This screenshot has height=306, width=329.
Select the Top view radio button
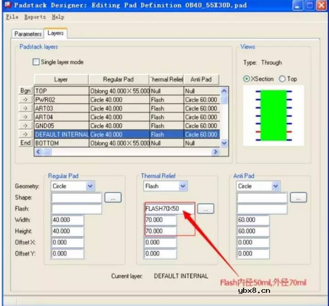(x=282, y=79)
